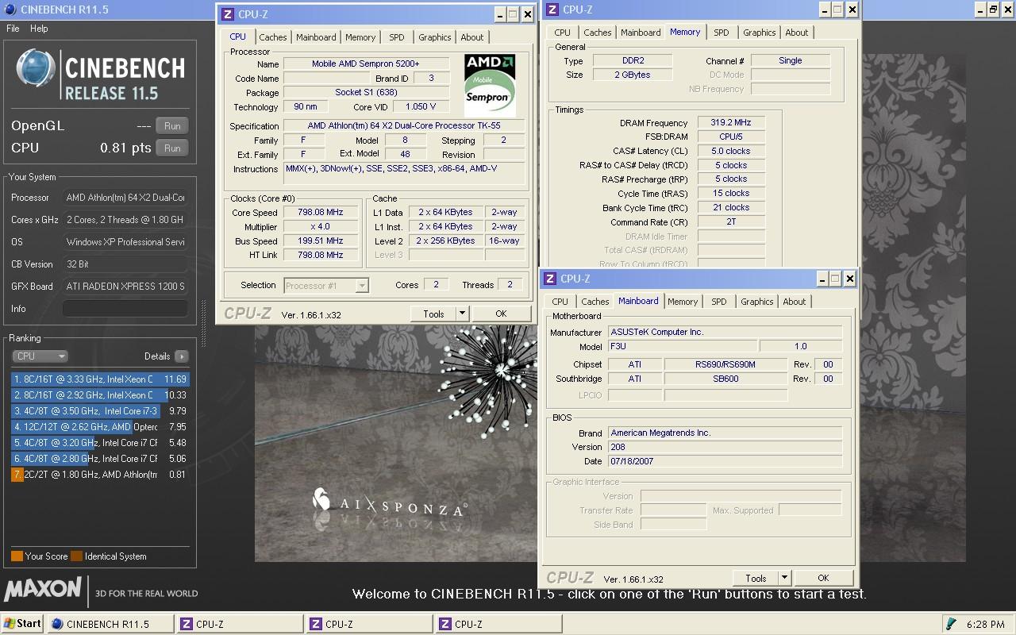Click the Manufacturer ASUSTeK Computer Inc. value
Image resolution: width=1016 pixels, height=635 pixels.
tap(725, 333)
